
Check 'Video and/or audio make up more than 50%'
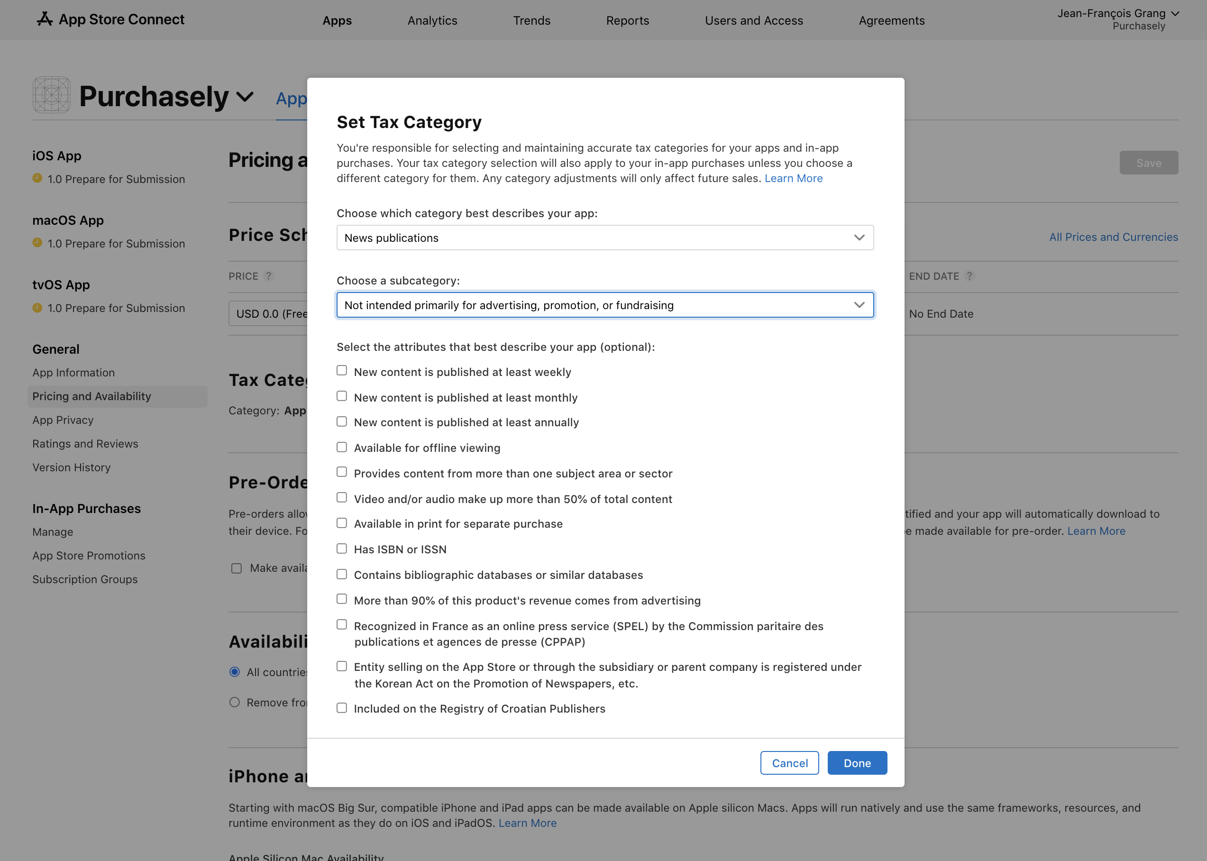point(342,497)
